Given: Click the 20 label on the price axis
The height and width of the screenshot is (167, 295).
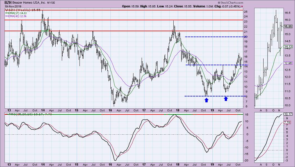Looking at the screenshot, I should (x=245, y=37).
